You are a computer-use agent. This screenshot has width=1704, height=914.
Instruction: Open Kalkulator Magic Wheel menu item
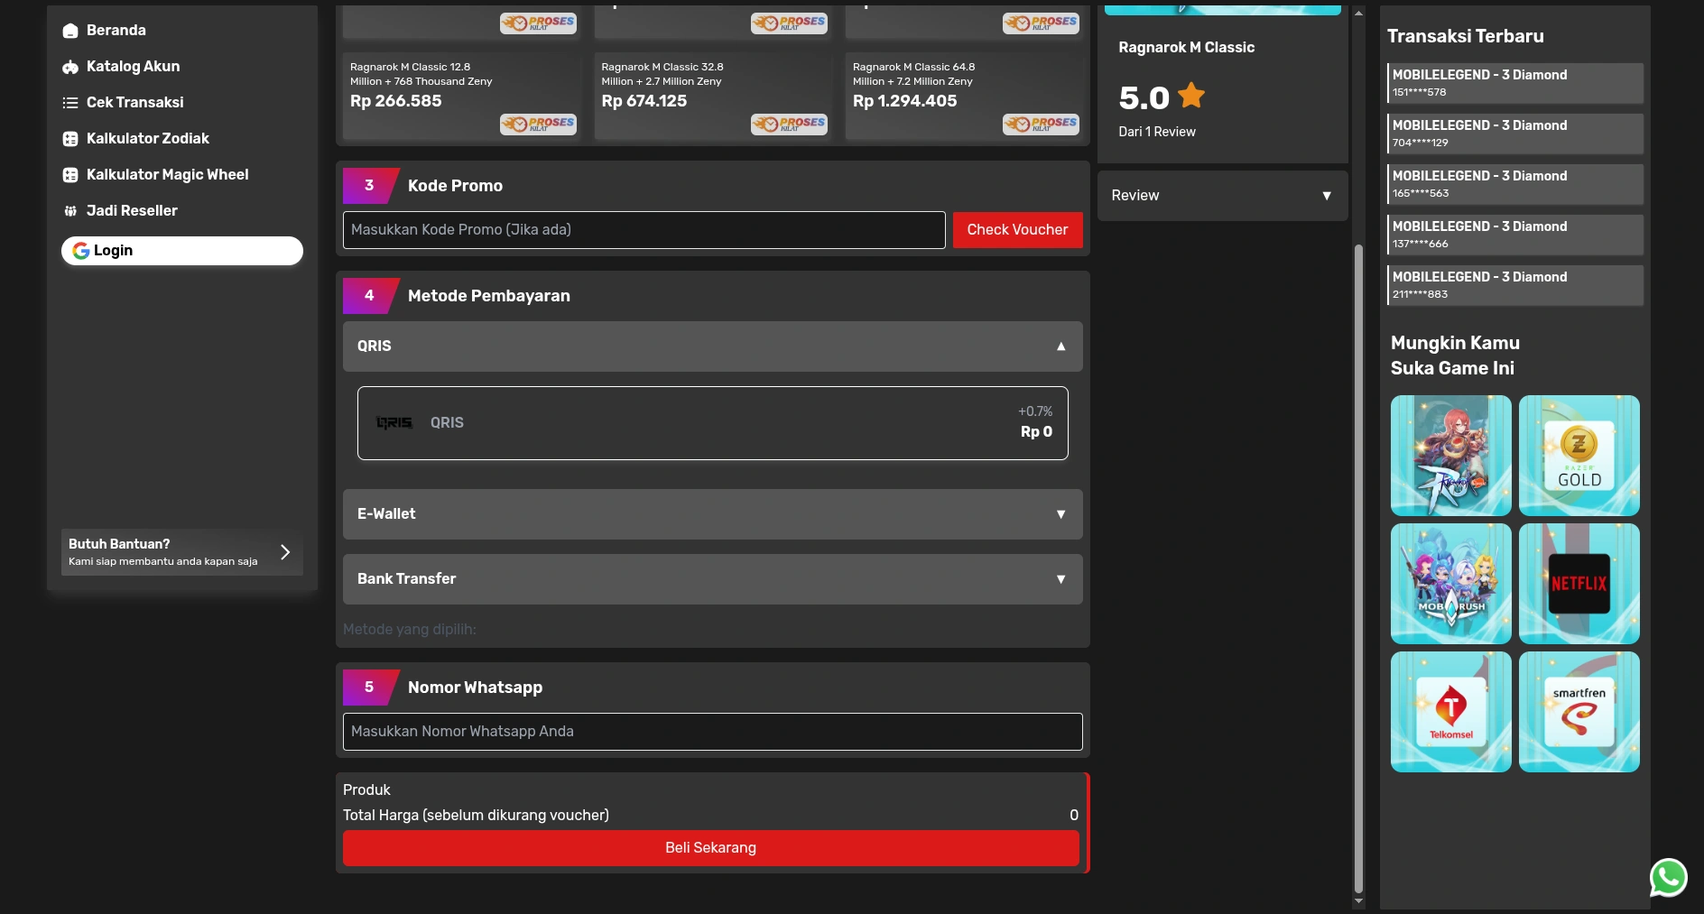(167, 175)
